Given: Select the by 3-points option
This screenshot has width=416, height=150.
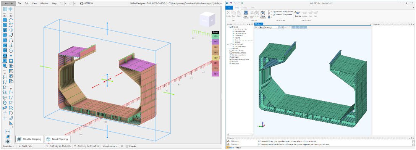Looking at the screenshot, I should coord(288,11).
